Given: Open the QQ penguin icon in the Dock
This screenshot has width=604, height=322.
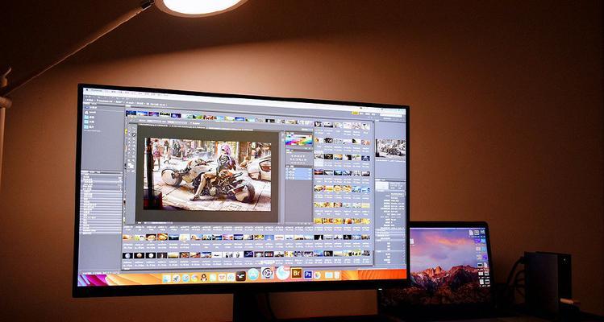Looking at the screenshot, I should (x=204, y=278).
